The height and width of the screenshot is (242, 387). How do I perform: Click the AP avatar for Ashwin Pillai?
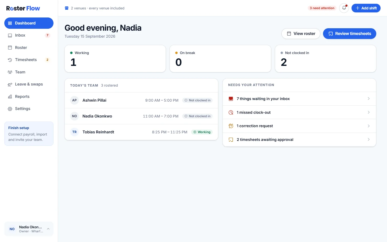[74, 100]
